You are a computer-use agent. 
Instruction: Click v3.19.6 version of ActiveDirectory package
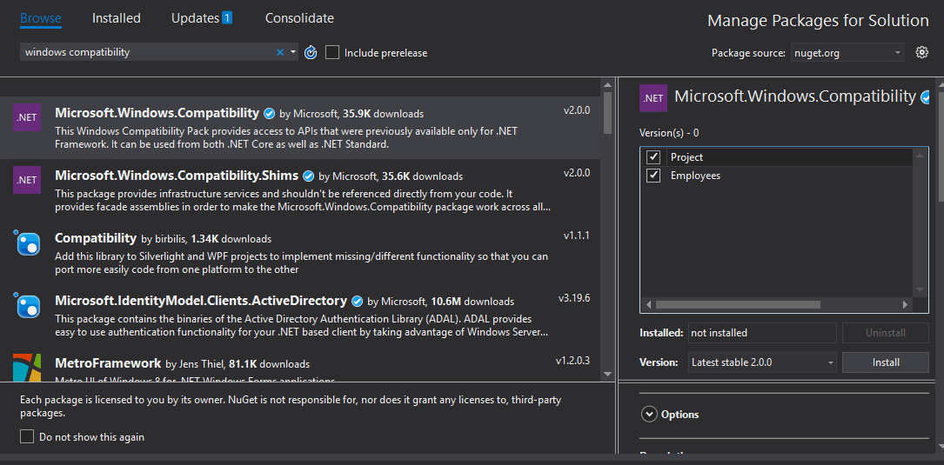[573, 298]
